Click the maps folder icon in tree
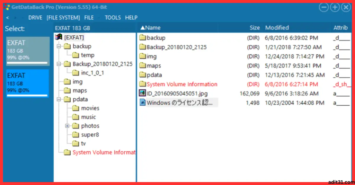 pyautogui.click(x=68, y=90)
